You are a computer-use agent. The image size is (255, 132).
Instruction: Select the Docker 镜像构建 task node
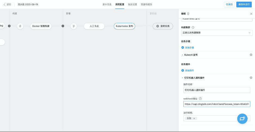pyautogui.click(x=41, y=26)
